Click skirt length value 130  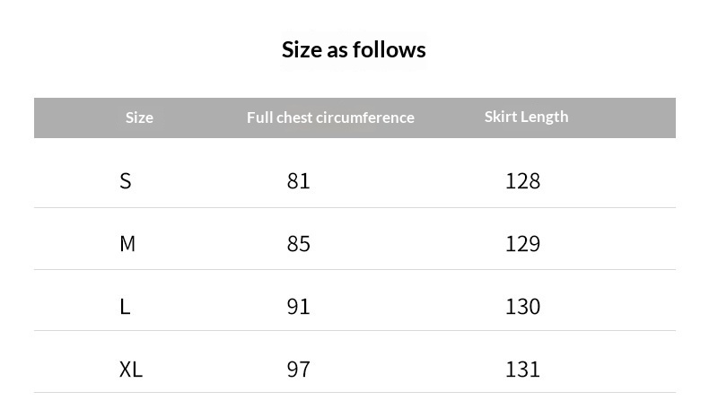522,307
